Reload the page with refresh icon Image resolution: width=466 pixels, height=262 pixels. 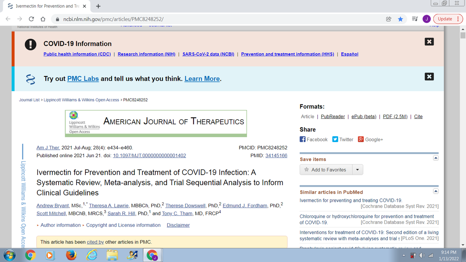32,19
